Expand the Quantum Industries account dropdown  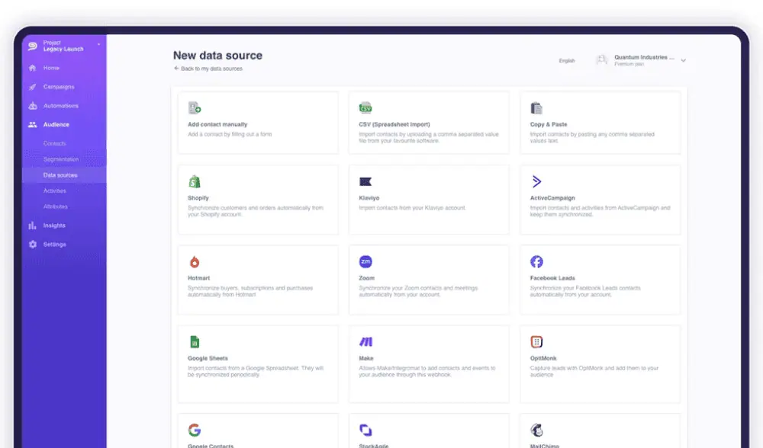(683, 60)
